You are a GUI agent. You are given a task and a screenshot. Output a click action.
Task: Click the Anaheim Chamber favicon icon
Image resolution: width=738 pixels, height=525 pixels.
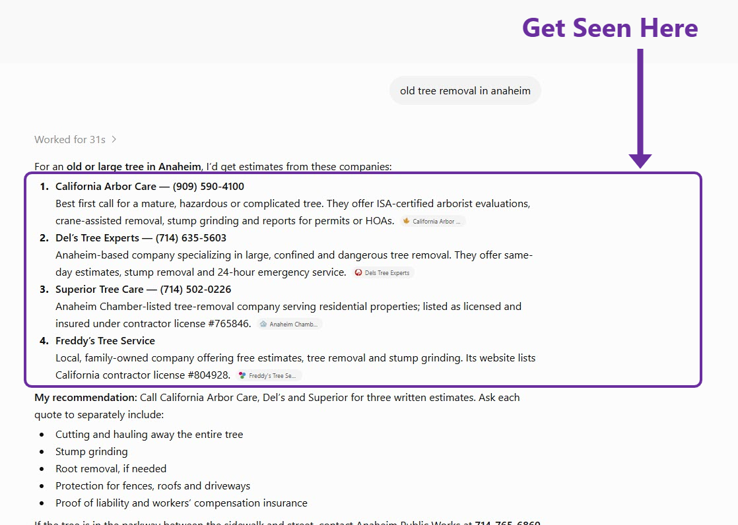pos(263,324)
